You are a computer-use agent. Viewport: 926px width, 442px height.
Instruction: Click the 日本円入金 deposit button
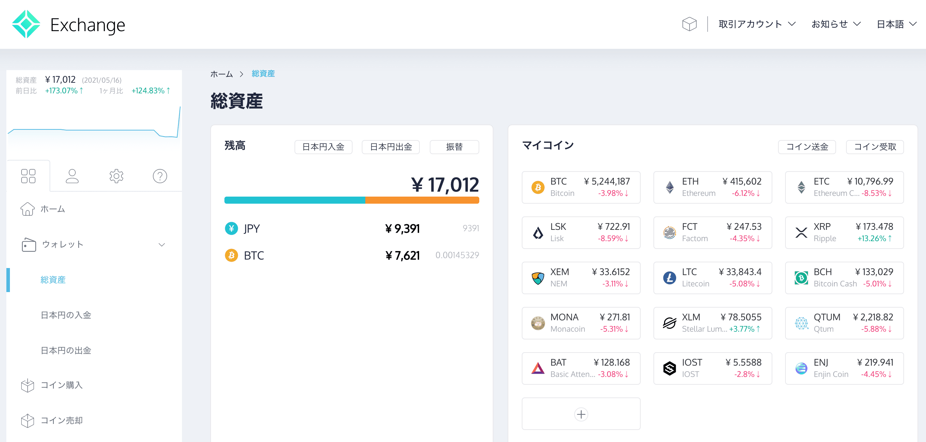point(323,147)
